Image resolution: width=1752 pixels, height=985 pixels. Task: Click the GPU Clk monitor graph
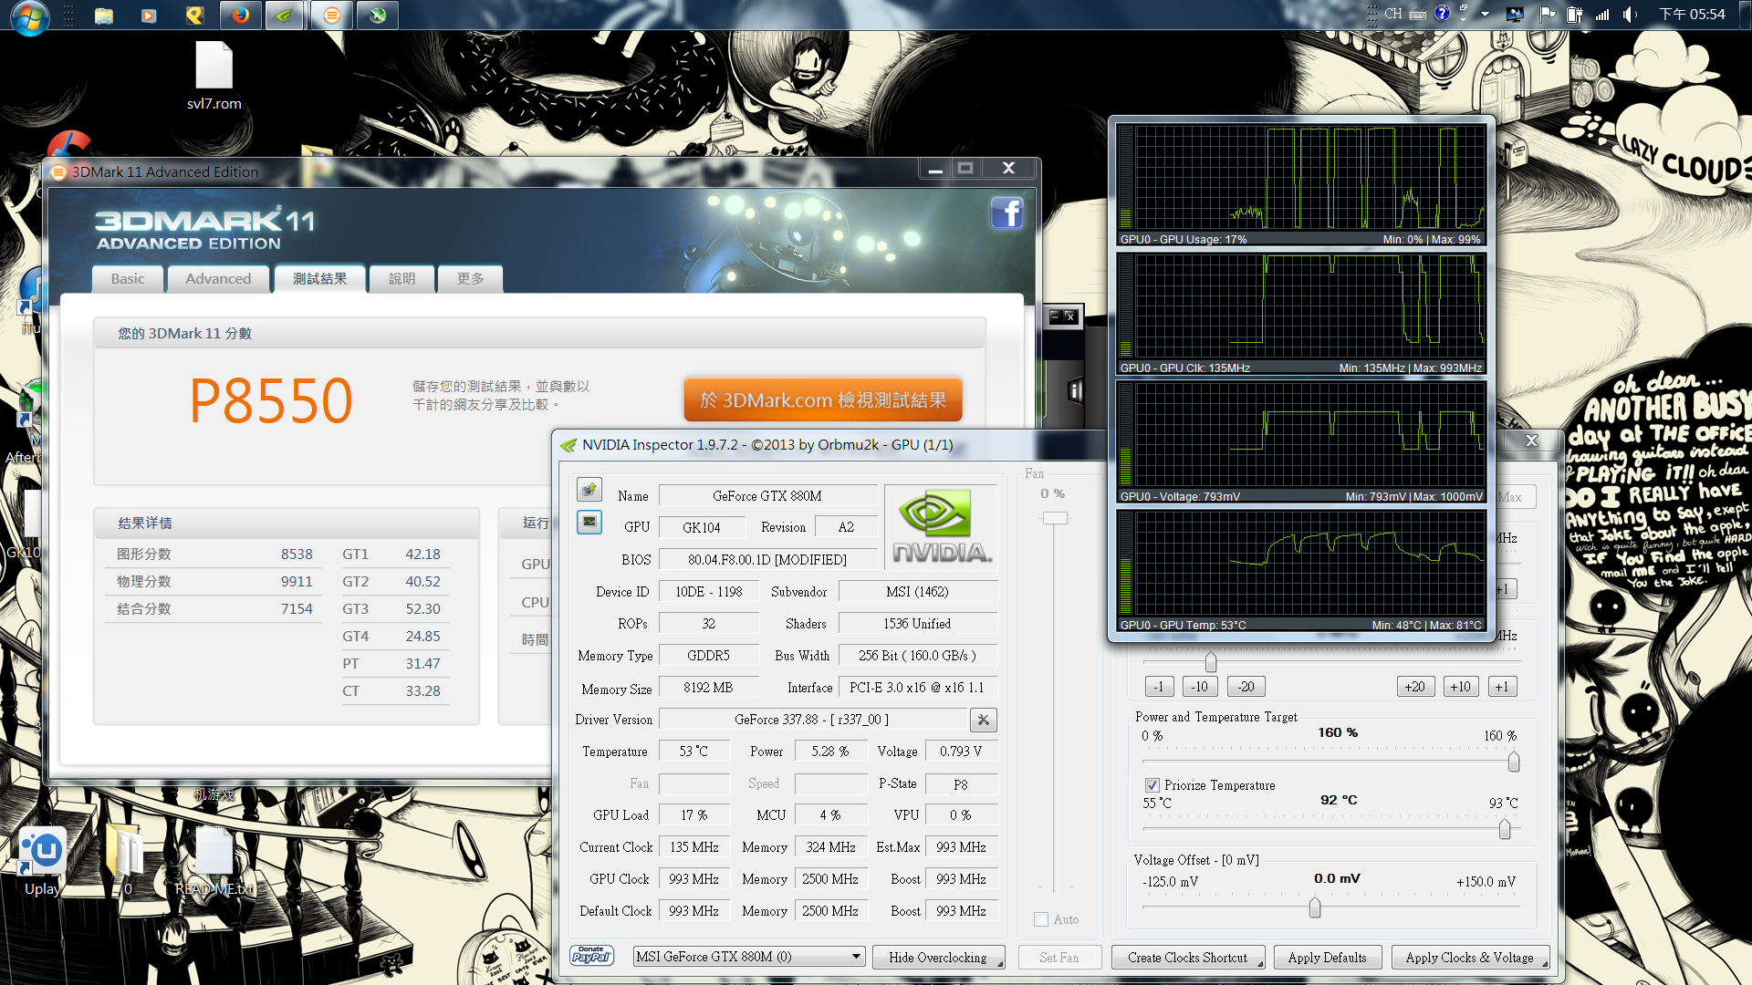1300,314
